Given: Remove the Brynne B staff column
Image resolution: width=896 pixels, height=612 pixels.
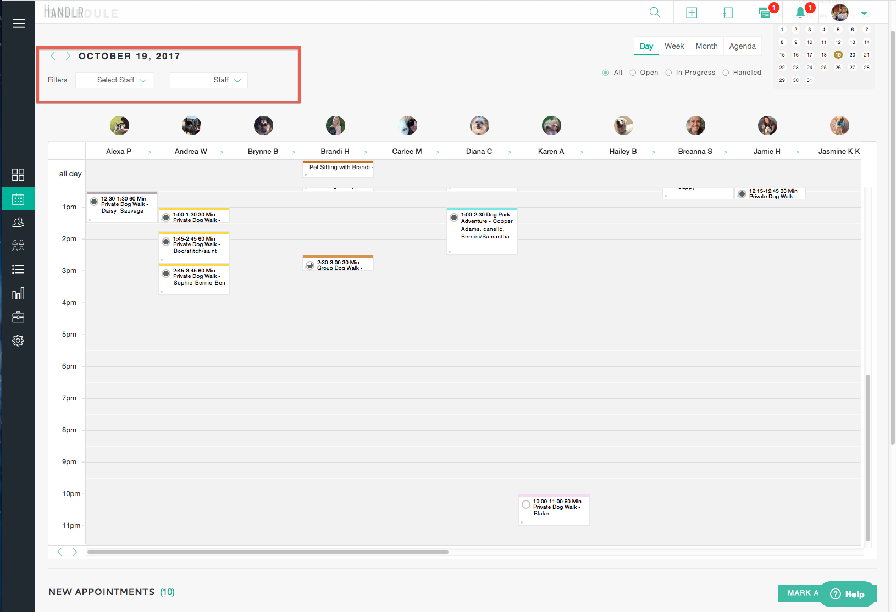Looking at the screenshot, I should [x=294, y=151].
